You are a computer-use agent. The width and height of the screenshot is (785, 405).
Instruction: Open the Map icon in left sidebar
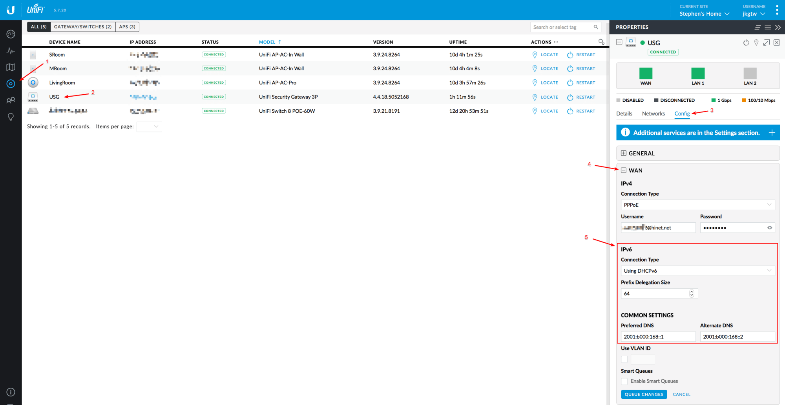11,67
